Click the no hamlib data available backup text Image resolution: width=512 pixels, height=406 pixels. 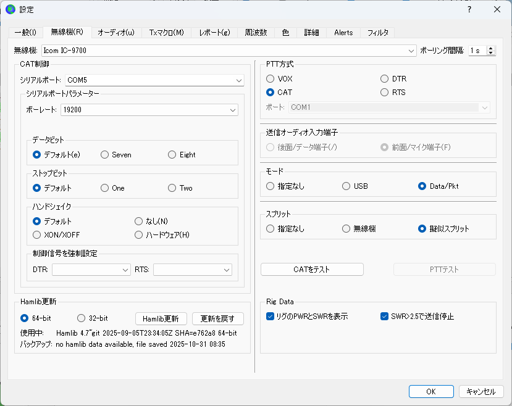140,344
